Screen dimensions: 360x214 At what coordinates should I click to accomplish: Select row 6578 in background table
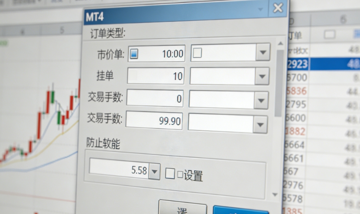293,198
